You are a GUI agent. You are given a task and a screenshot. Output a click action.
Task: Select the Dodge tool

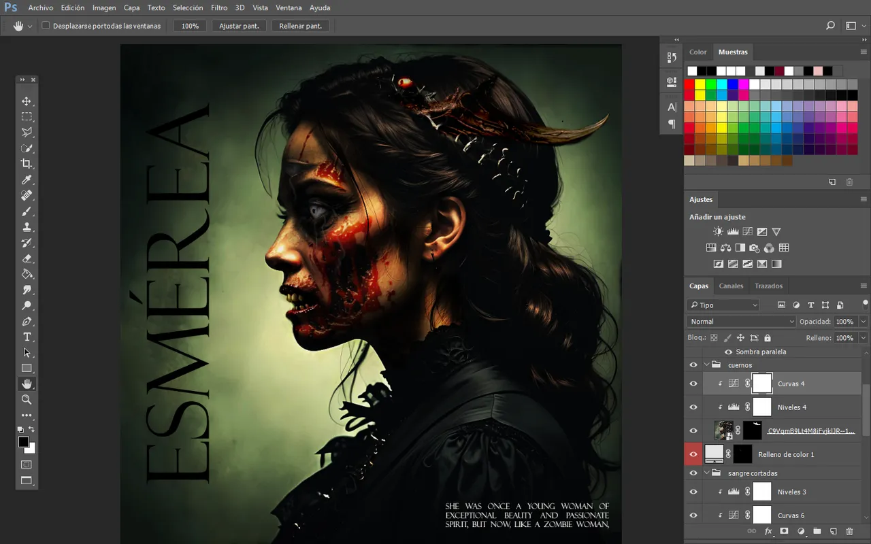point(27,305)
